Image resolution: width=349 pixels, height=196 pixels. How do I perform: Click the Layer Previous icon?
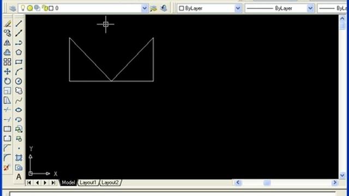(164, 9)
